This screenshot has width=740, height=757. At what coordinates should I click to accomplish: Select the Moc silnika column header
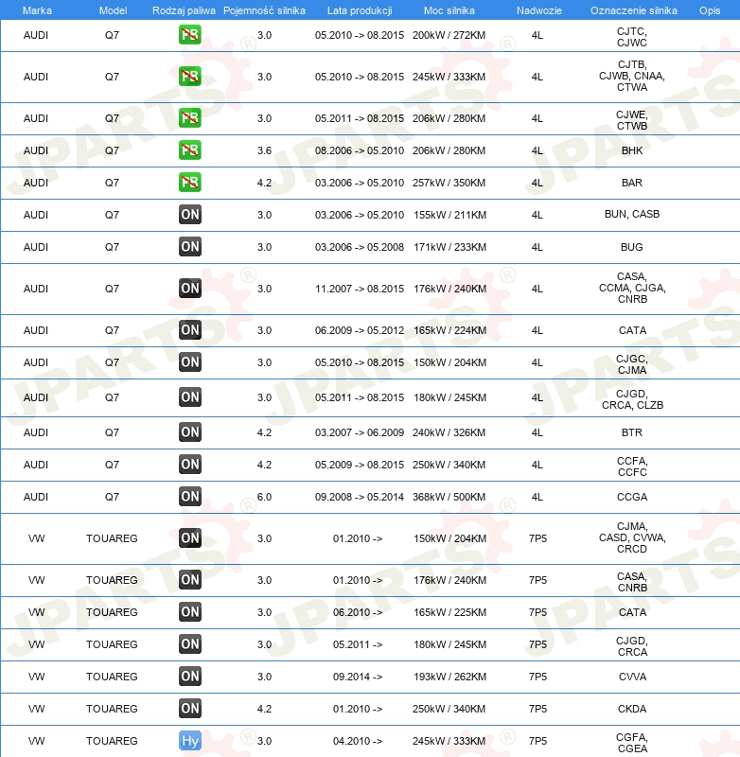[x=449, y=9]
